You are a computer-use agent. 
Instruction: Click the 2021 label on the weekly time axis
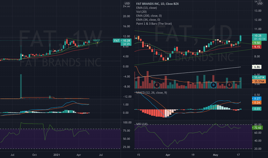(57, 155)
